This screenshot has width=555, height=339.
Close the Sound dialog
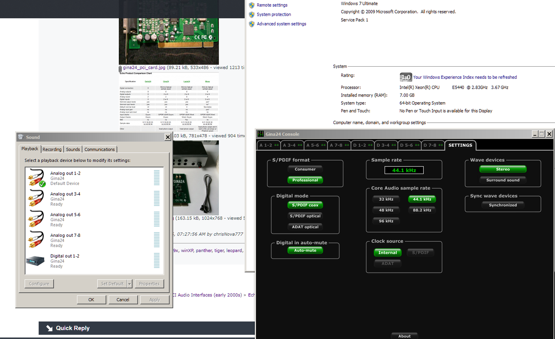click(x=168, y=137)
